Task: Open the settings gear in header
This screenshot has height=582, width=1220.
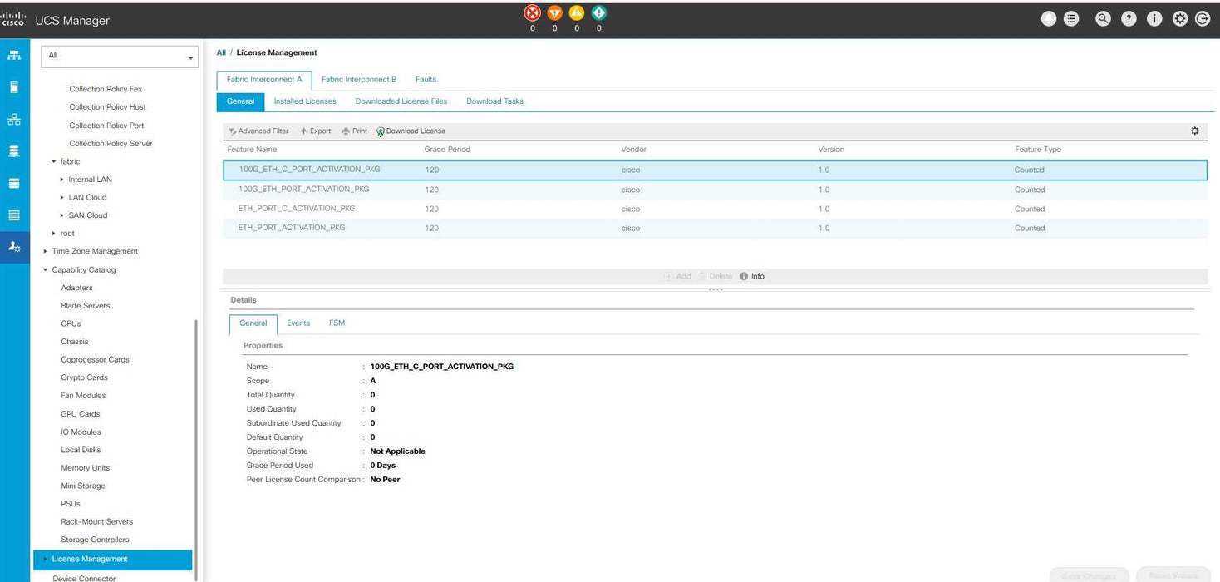Action: 1180,19
